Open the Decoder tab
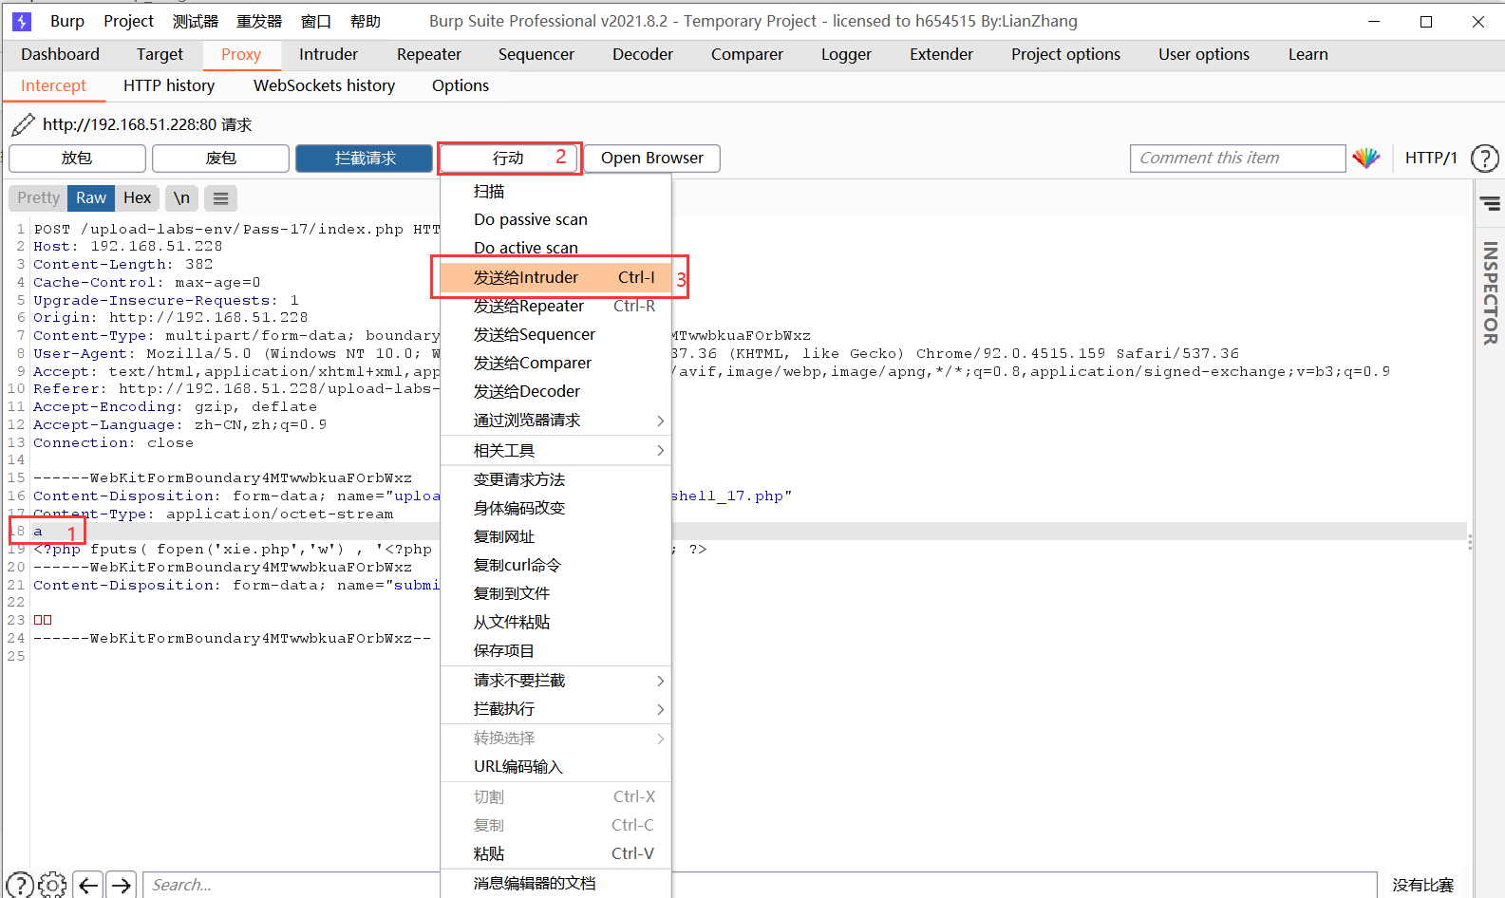This screenshot has width=1505, height=898. (x=643, y=54)
